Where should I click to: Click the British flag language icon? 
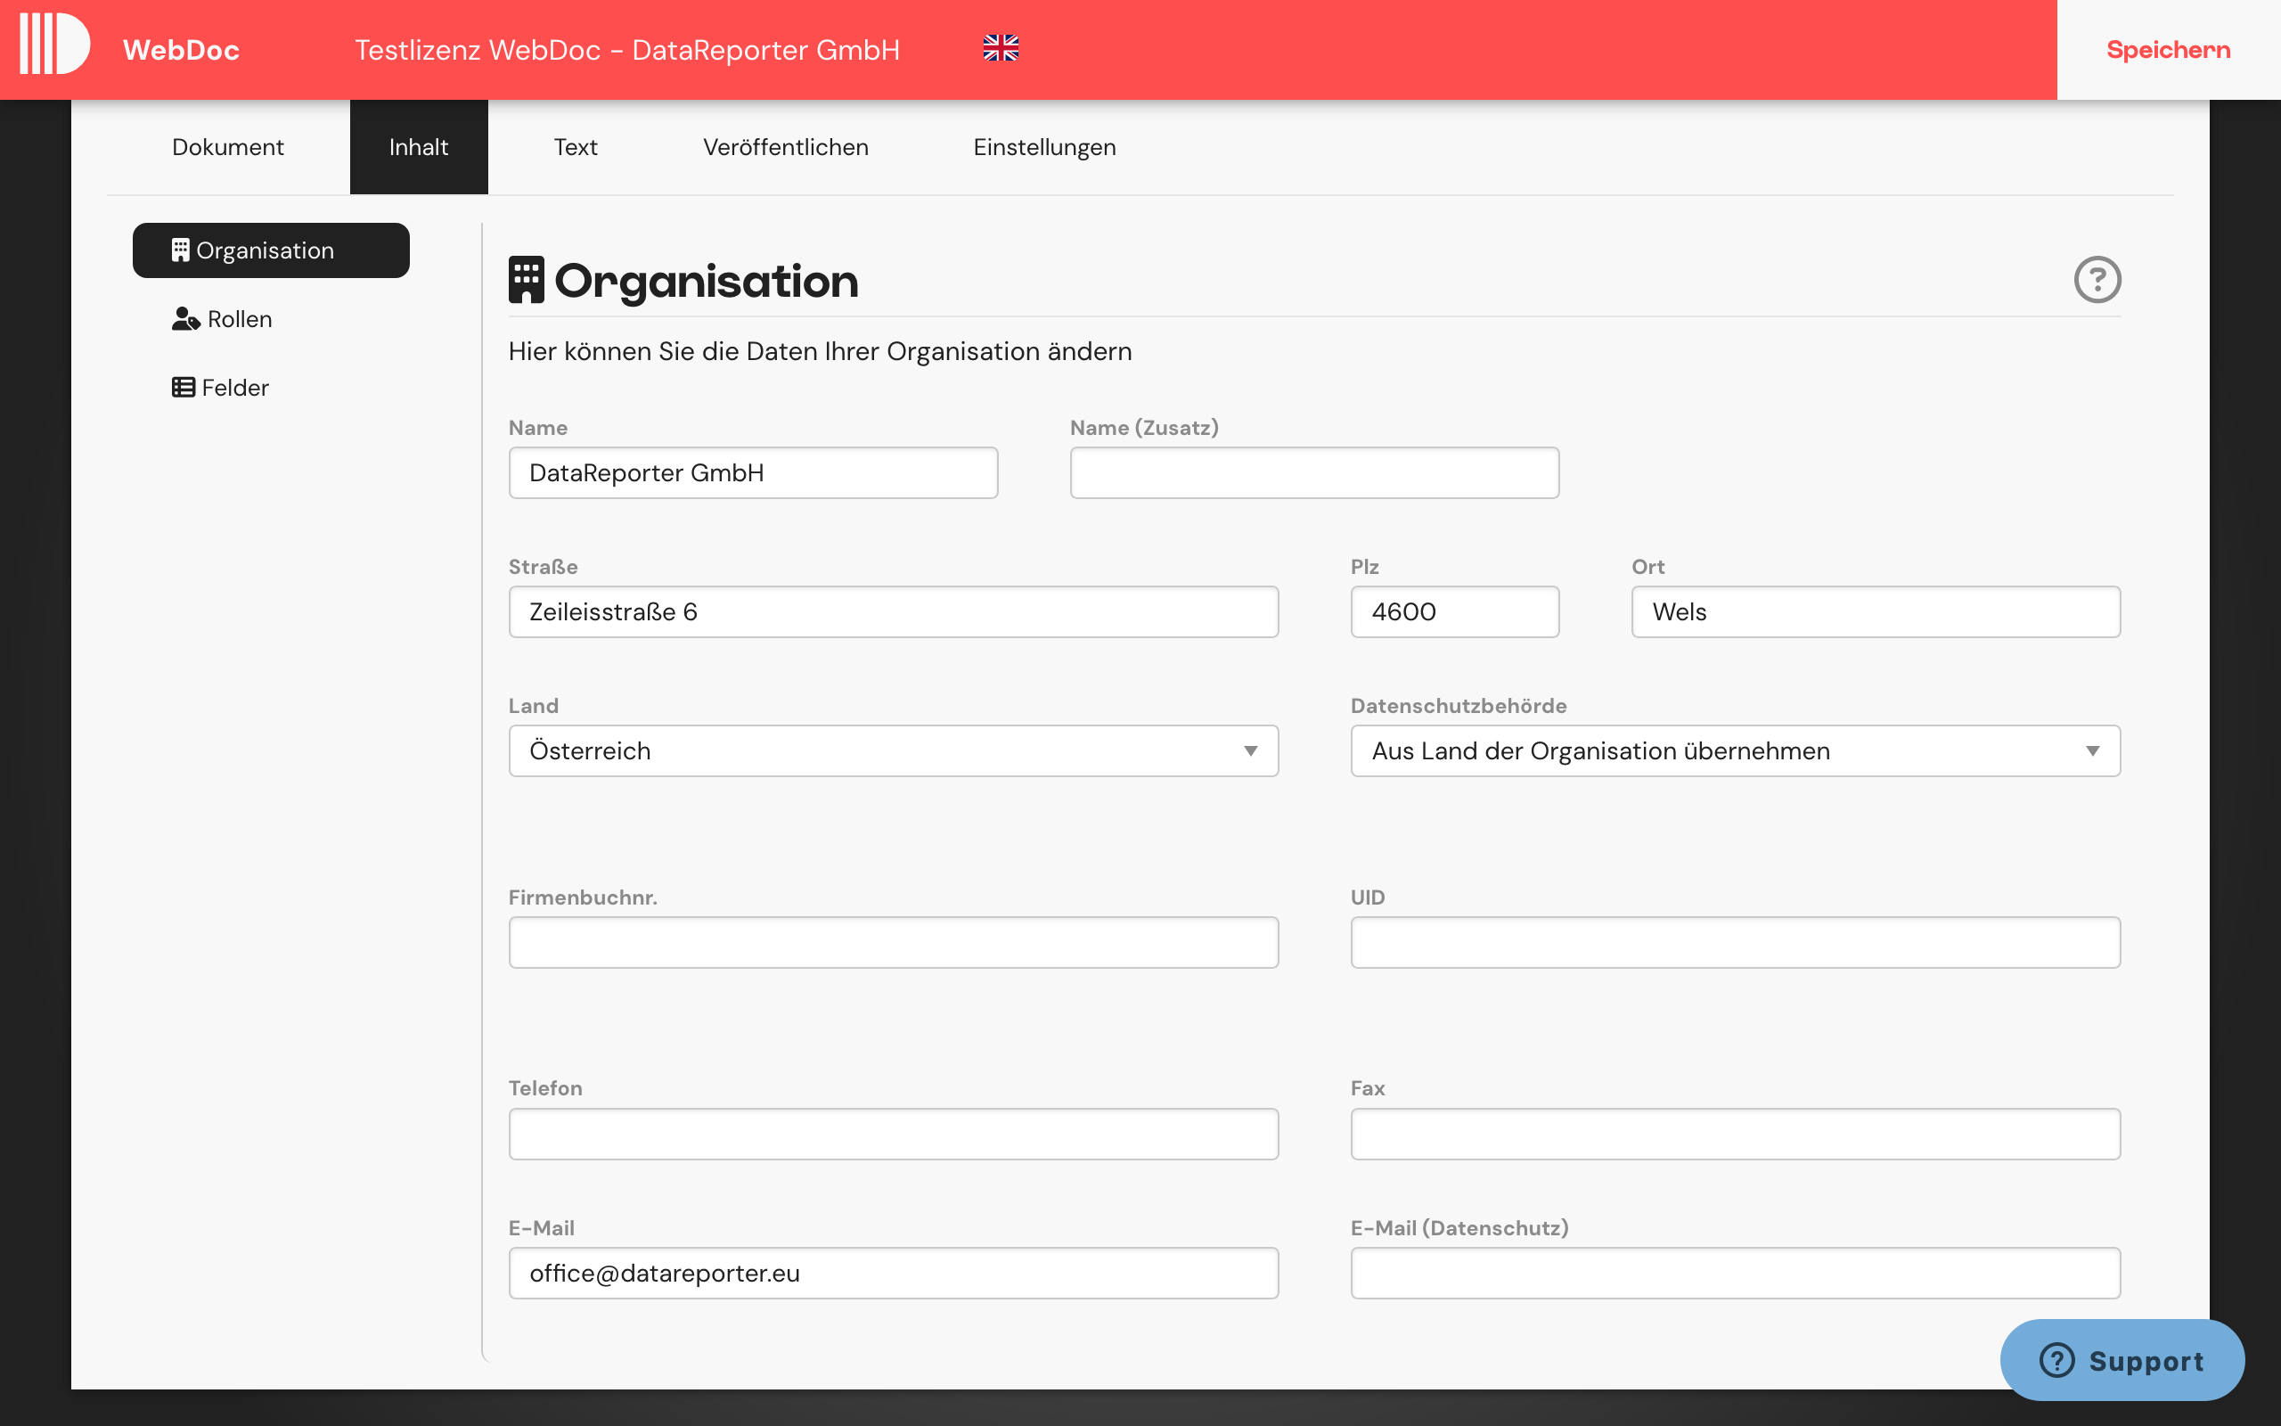[x=1001, y=47]
